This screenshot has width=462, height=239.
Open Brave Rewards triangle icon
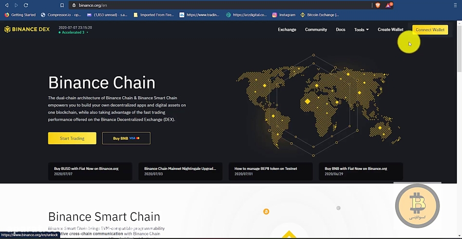click(x=389, y=5)
